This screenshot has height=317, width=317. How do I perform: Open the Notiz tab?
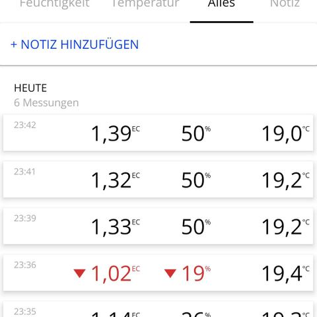(x=285, y=4)
